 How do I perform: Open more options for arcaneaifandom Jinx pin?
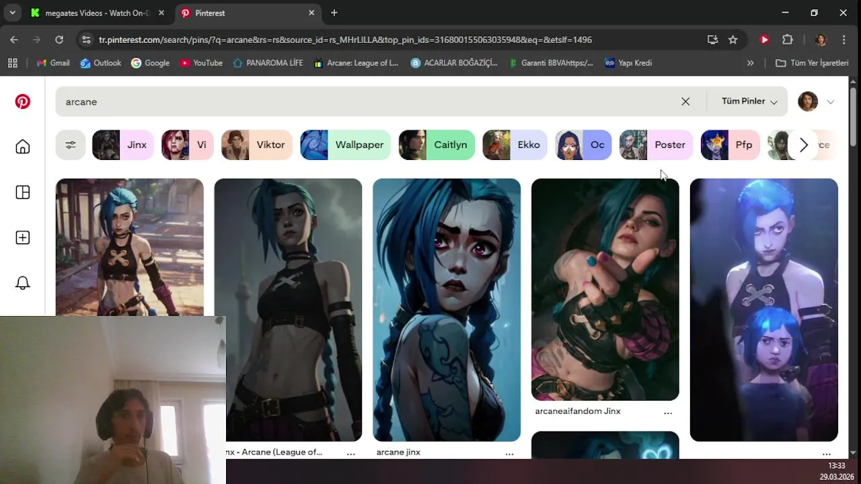pos(668,413)
